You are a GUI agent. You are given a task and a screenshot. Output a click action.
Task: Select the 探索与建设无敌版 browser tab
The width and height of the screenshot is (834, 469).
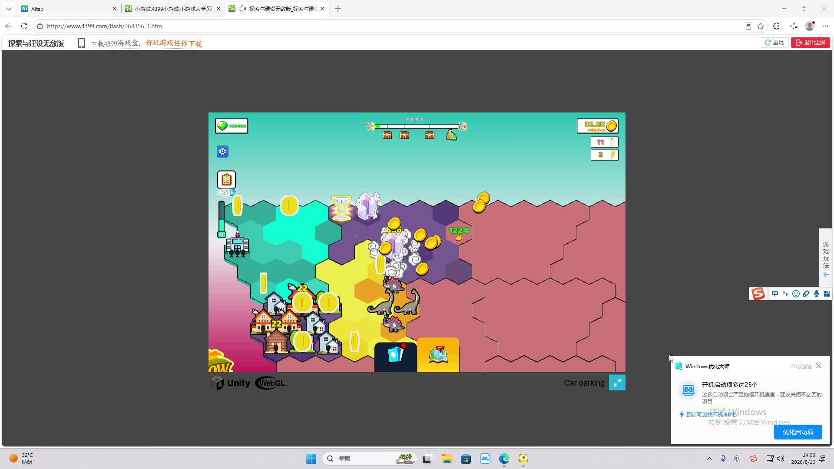click(277, 9)
